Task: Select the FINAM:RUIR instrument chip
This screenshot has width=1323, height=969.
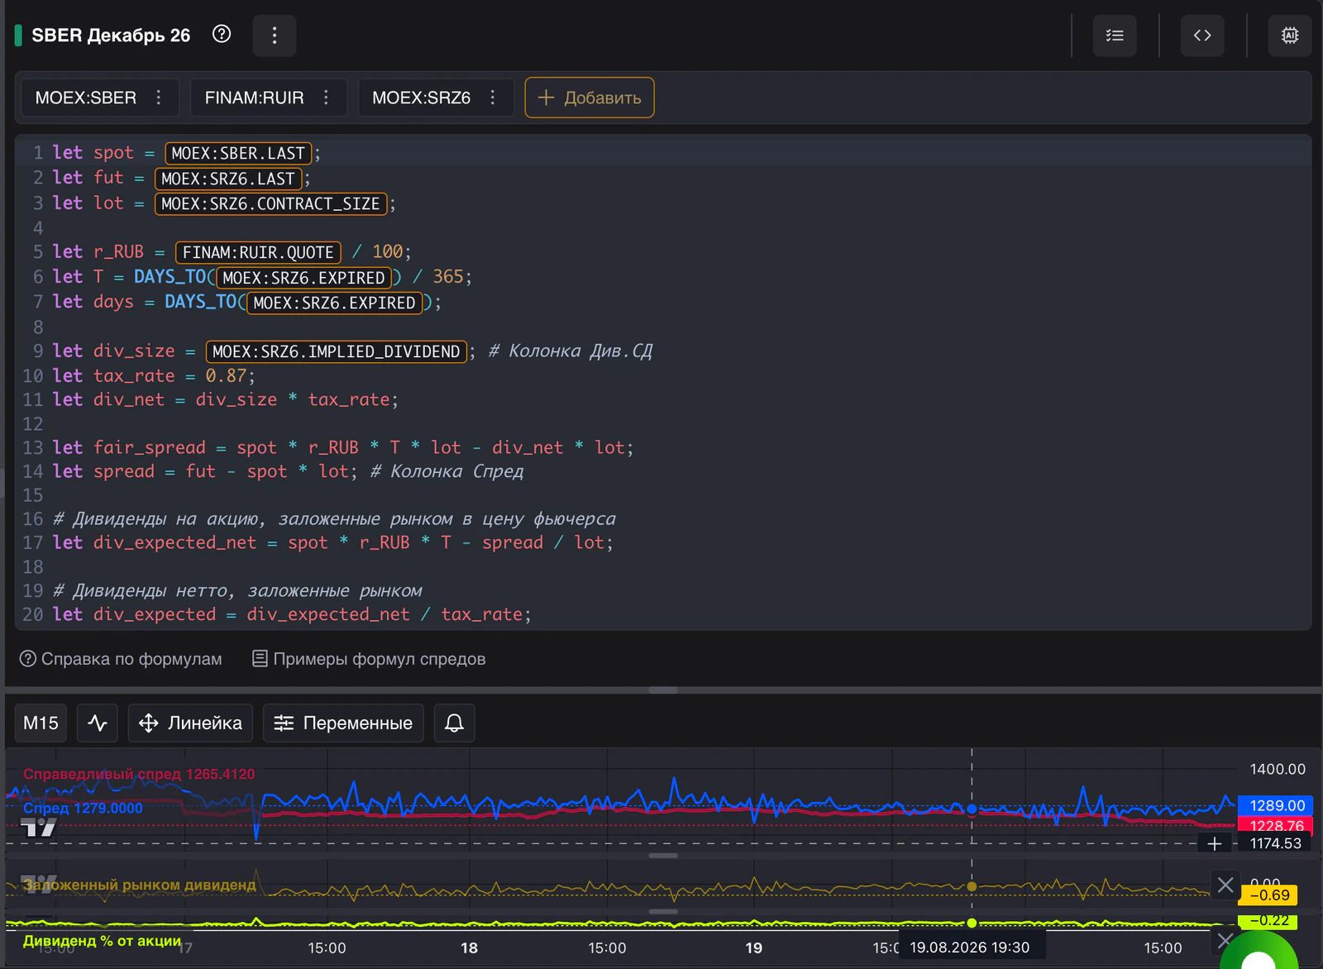Action: (x=255, y=98)
